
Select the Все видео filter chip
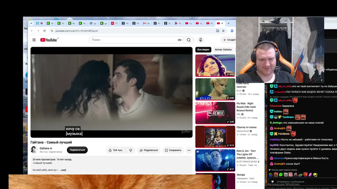[x=203, y=50]
